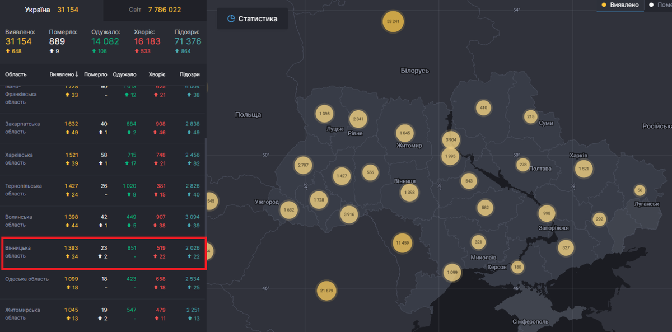
Task: Click the pie chart icon beside Статистика
Action: tap(231, 18)
